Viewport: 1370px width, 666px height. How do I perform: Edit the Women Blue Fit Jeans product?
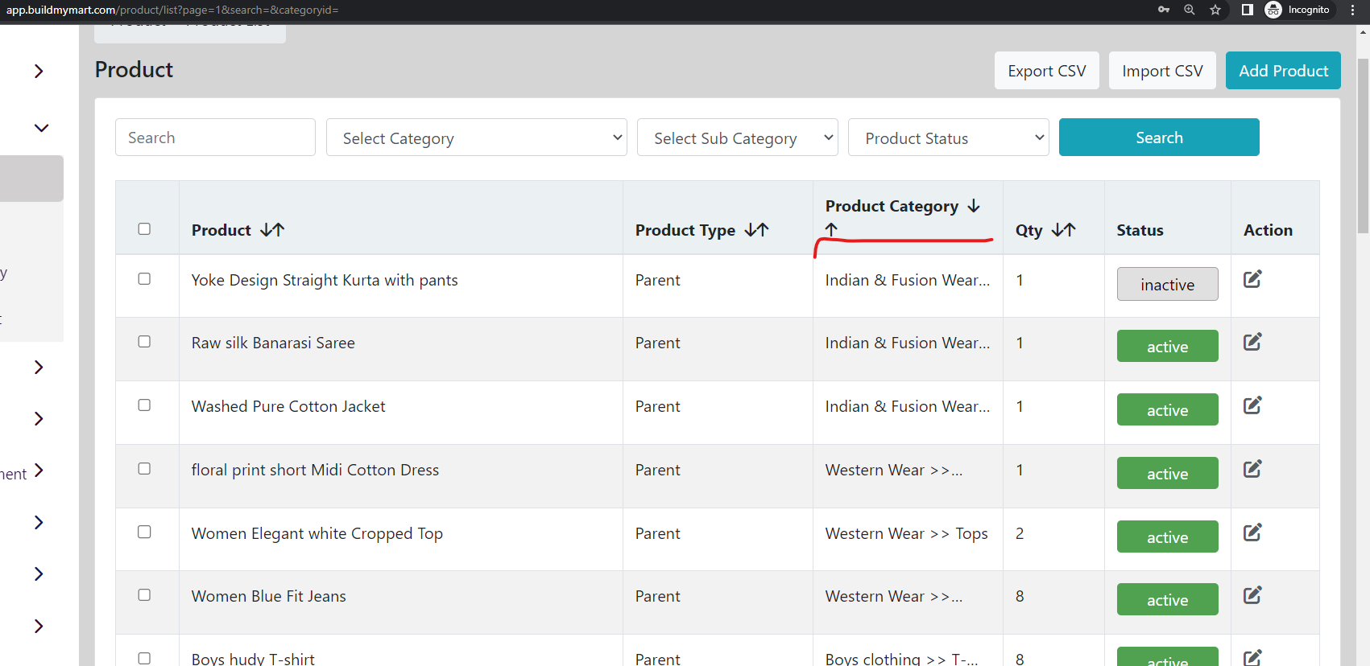tap(1252, 595)
